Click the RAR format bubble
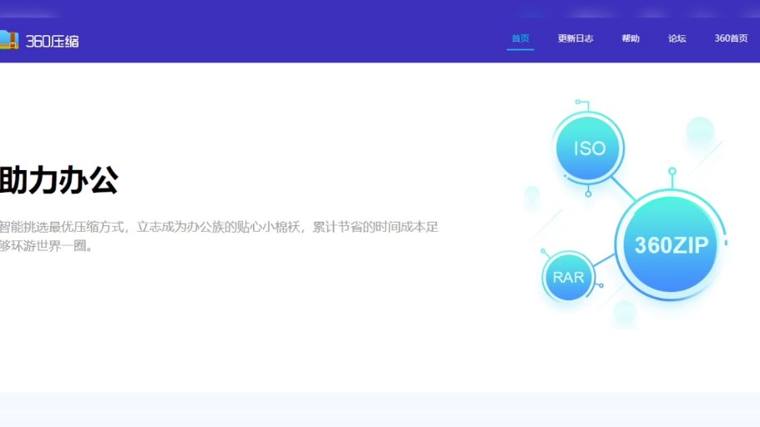 pos(568,277)
